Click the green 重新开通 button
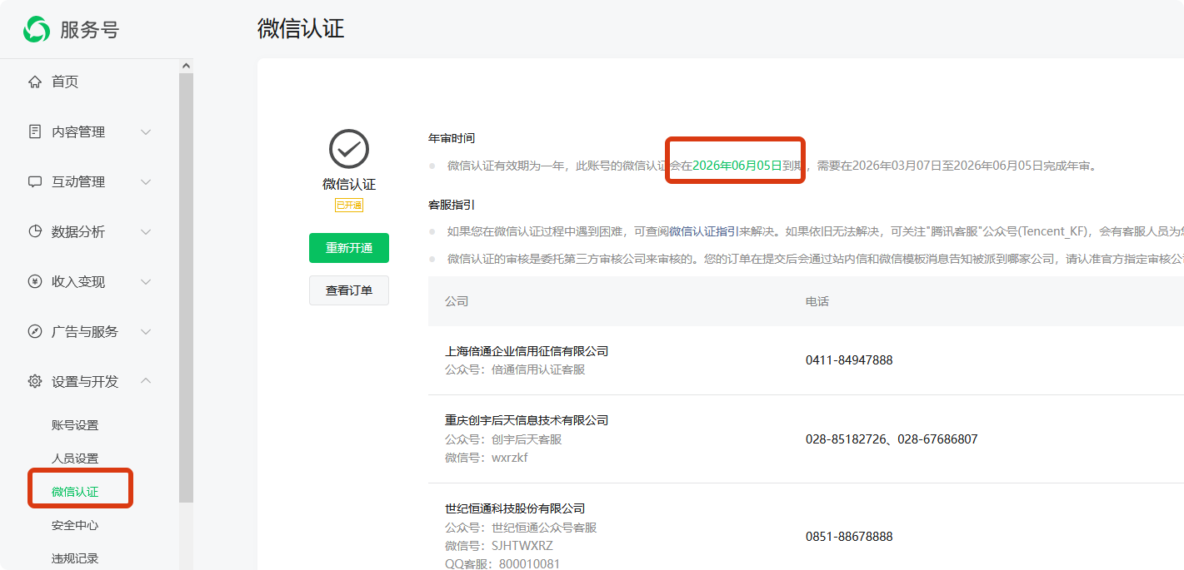The width and height of the screenshot is (1184, 570). pyautogui.click(x=349, y=248)
